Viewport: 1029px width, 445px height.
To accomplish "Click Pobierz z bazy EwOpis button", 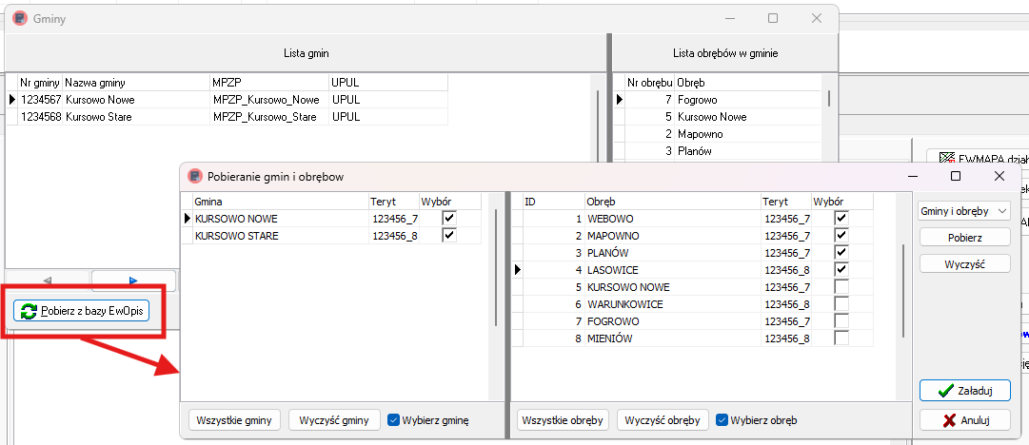I will (82, 311).
